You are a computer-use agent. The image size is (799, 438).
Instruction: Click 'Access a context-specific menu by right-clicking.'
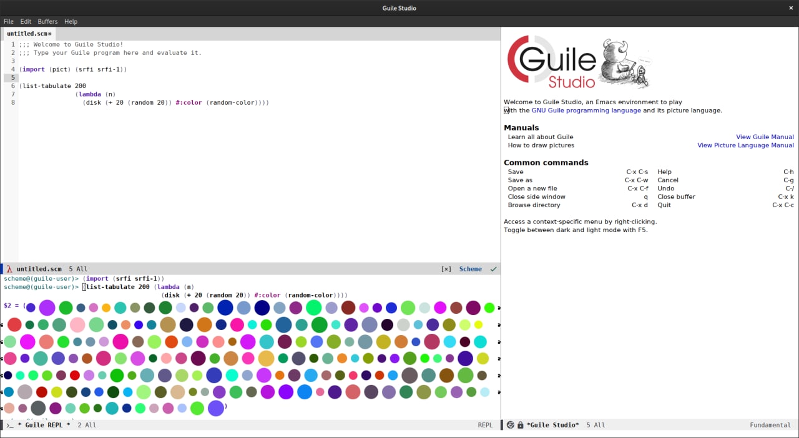click(581, 221)
